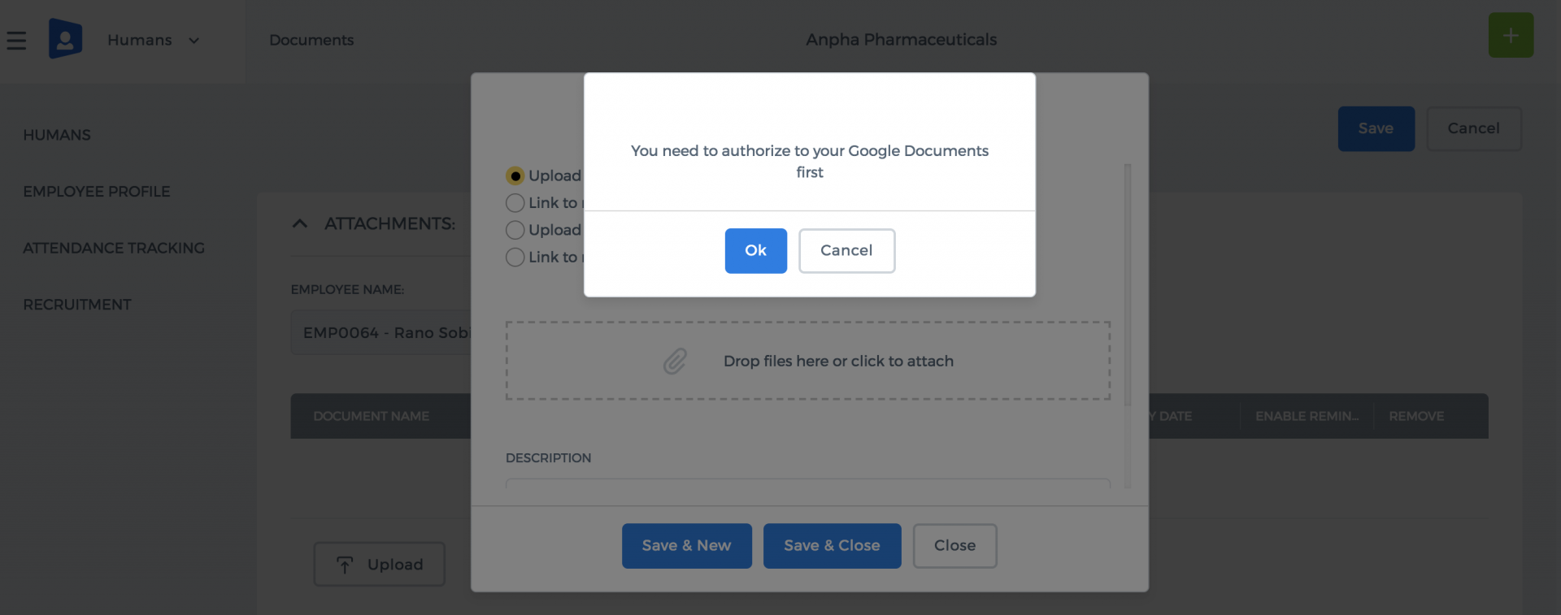The width and height of the screenshot is (1561, 615).
Task: Click the drop files attach area
Action: click(x=808, y=361)
